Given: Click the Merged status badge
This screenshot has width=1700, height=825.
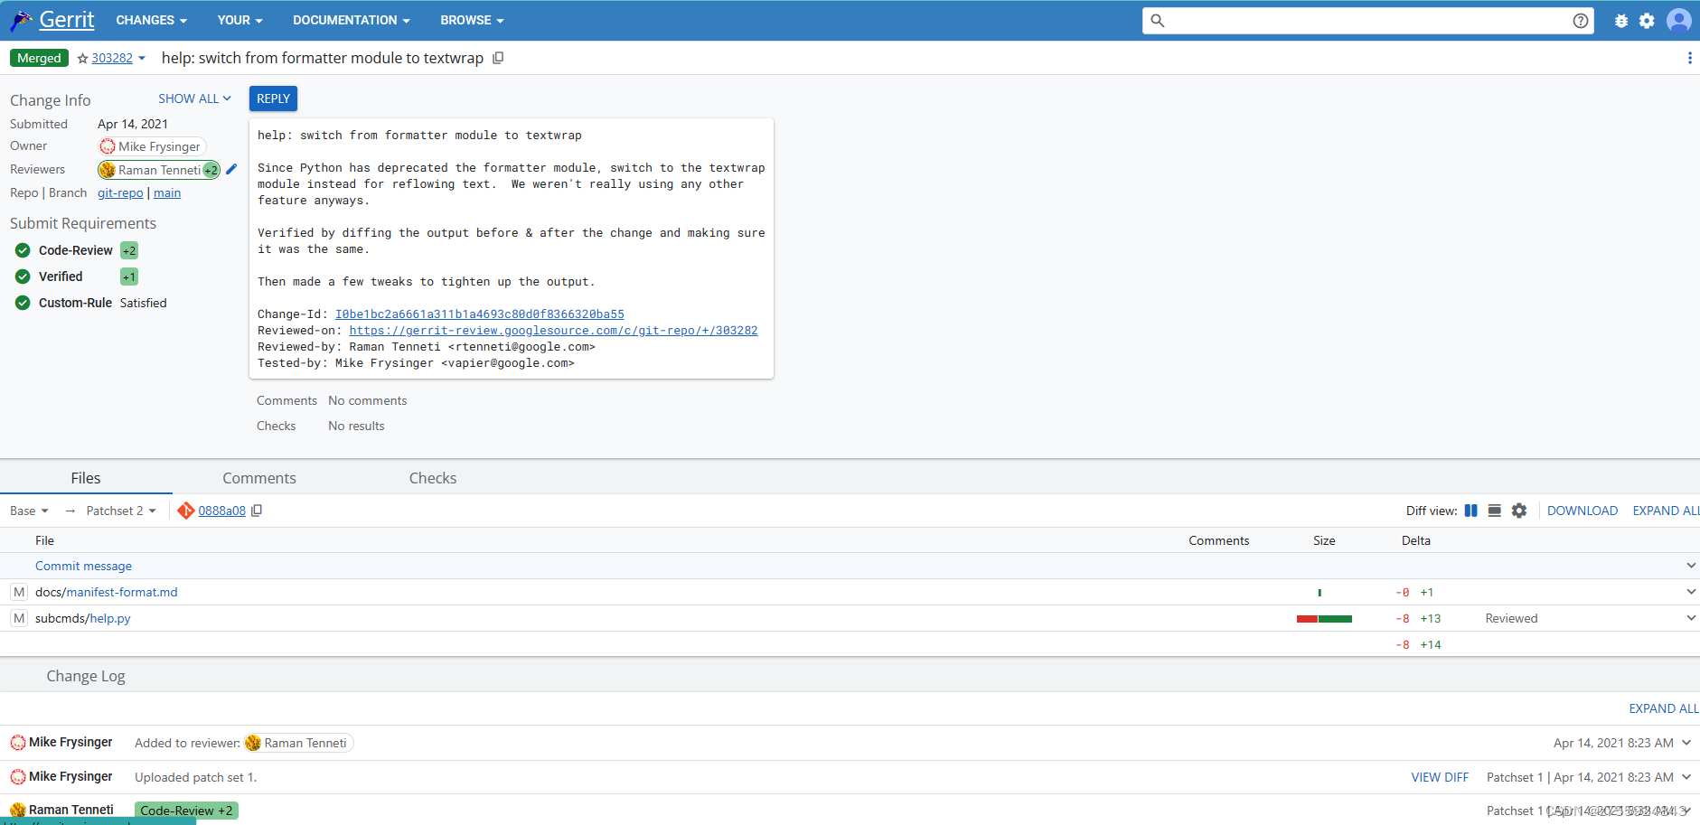Looking at the screenshot, I should point(39,58).
